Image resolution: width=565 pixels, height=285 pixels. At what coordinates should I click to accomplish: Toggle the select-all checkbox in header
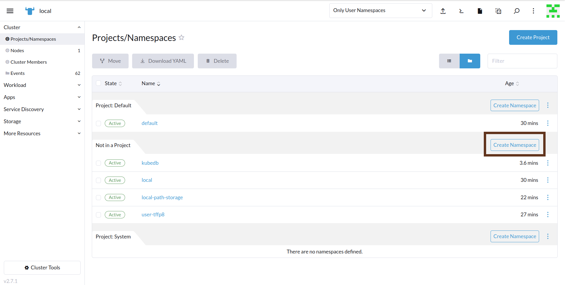pyautogui.click(x=99, y=83)
